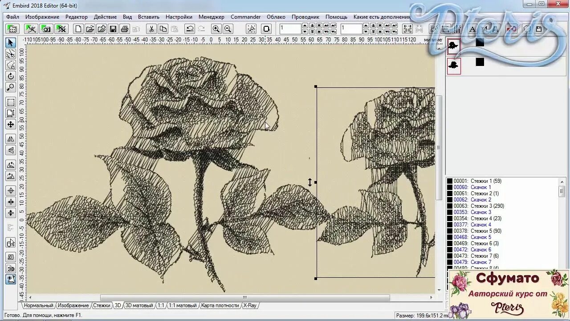Zoom out with magnifier minus

(228, 29)
